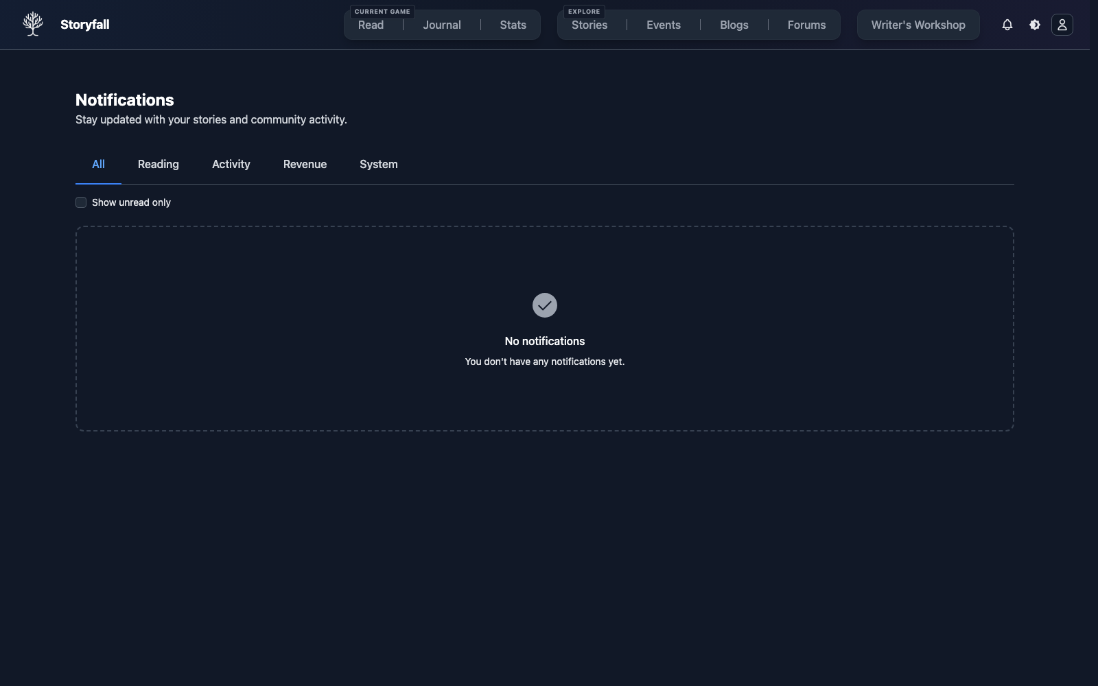Open the Forums section
The height and width of the screenshot is (686, 1098).
click(806, 25)
